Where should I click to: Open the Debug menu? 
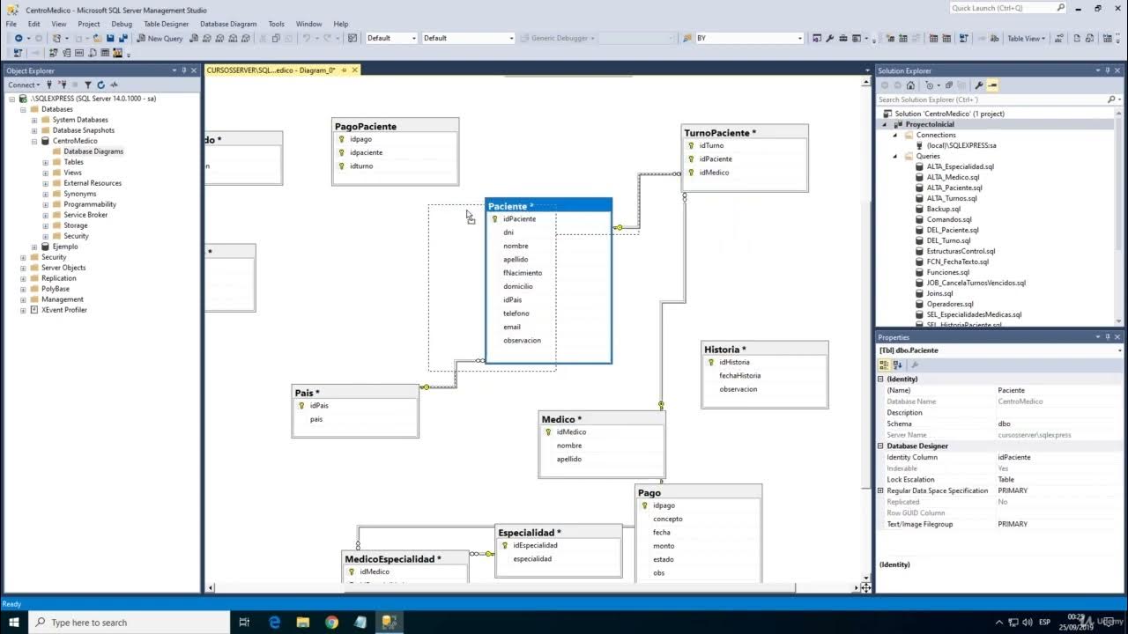click(122, 24)
